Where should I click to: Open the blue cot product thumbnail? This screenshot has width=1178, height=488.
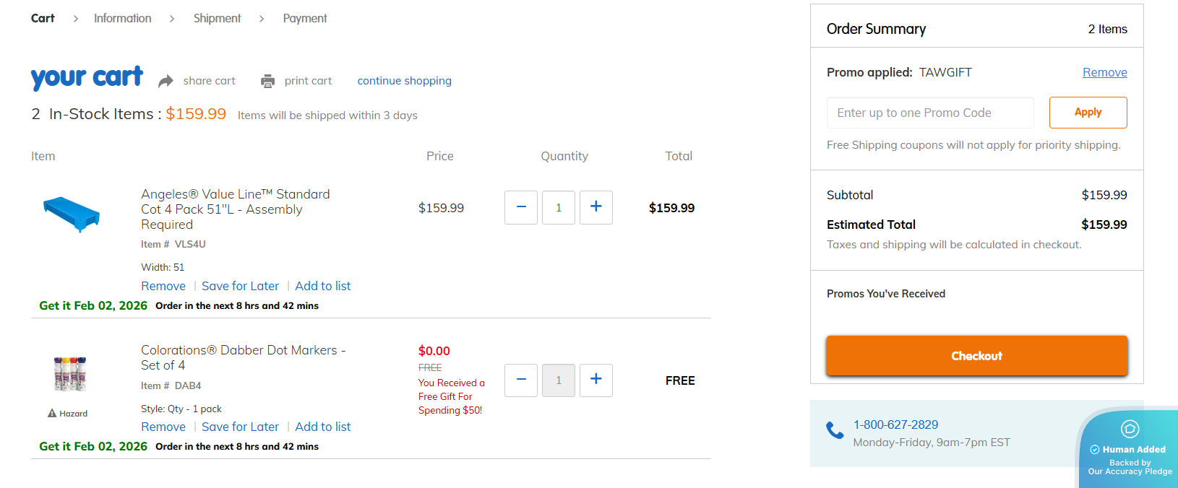coord(72,214)
